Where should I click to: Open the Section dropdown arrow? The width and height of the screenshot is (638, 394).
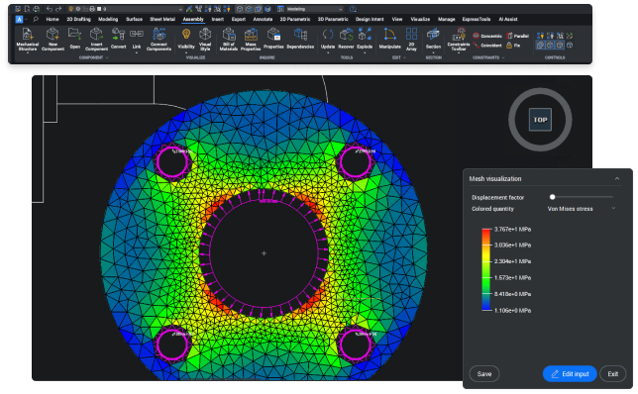(433, 52)
